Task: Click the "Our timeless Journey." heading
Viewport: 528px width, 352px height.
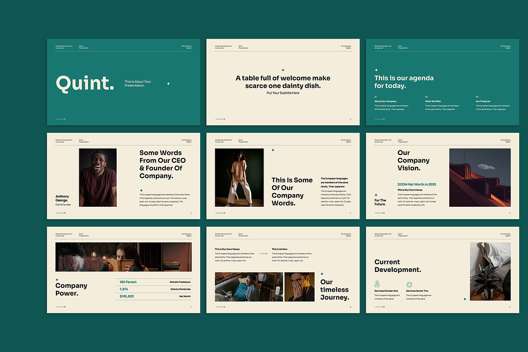Action: coord(334,290)
